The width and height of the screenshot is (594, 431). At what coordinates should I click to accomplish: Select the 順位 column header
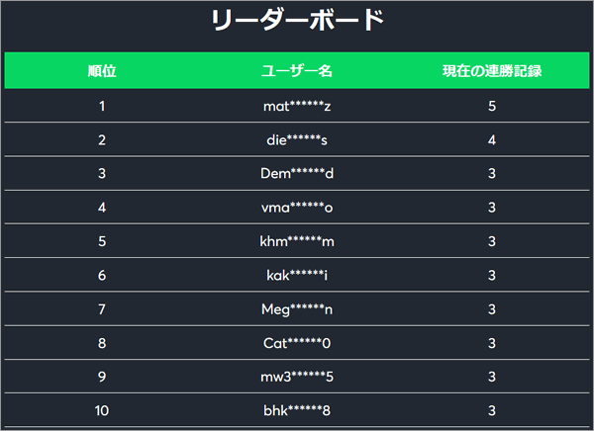(x=102, y=71)
